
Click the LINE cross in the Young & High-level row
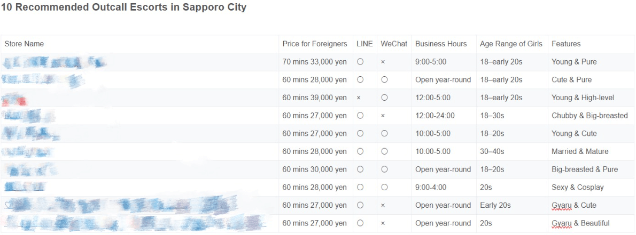359,98
